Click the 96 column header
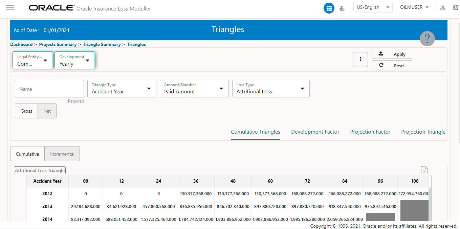 [x=380, y=181]
